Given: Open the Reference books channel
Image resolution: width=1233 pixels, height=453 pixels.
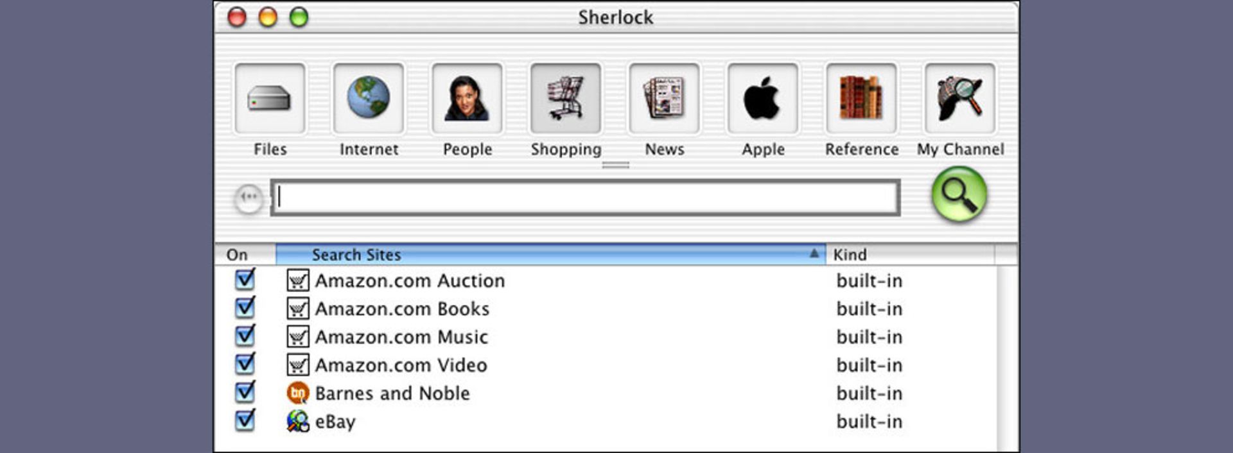Looking at the screenshot, I should [x=861, y=99].
